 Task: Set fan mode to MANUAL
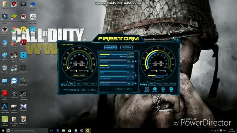tap(158, 84)
